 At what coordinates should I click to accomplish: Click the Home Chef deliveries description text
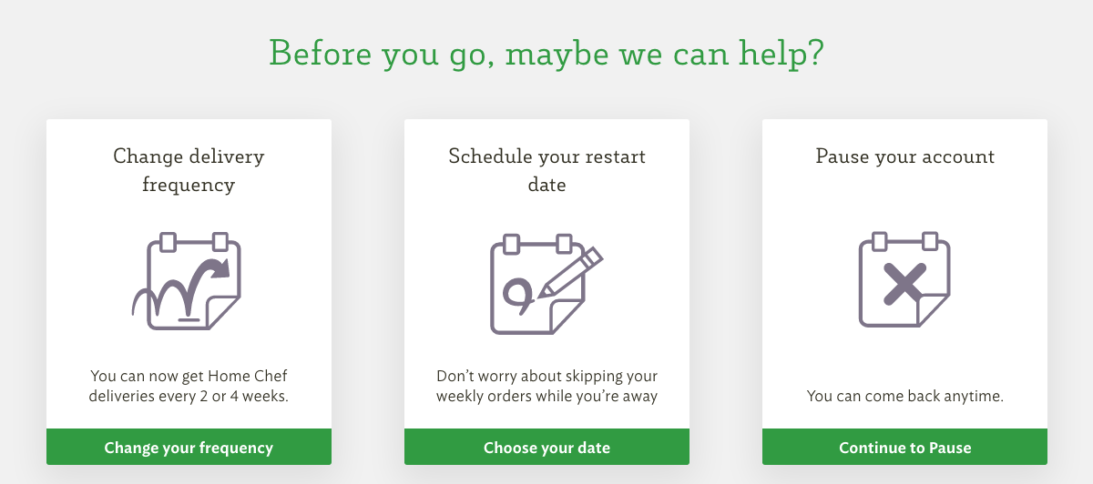pyautogui.click(x=189, y=386)
